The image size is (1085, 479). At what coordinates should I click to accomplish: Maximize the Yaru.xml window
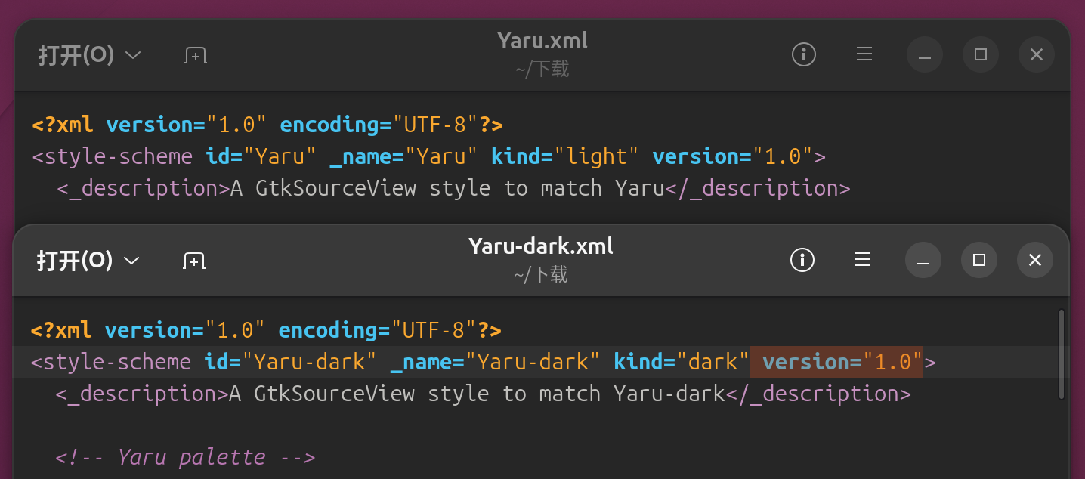pos(981,54)
